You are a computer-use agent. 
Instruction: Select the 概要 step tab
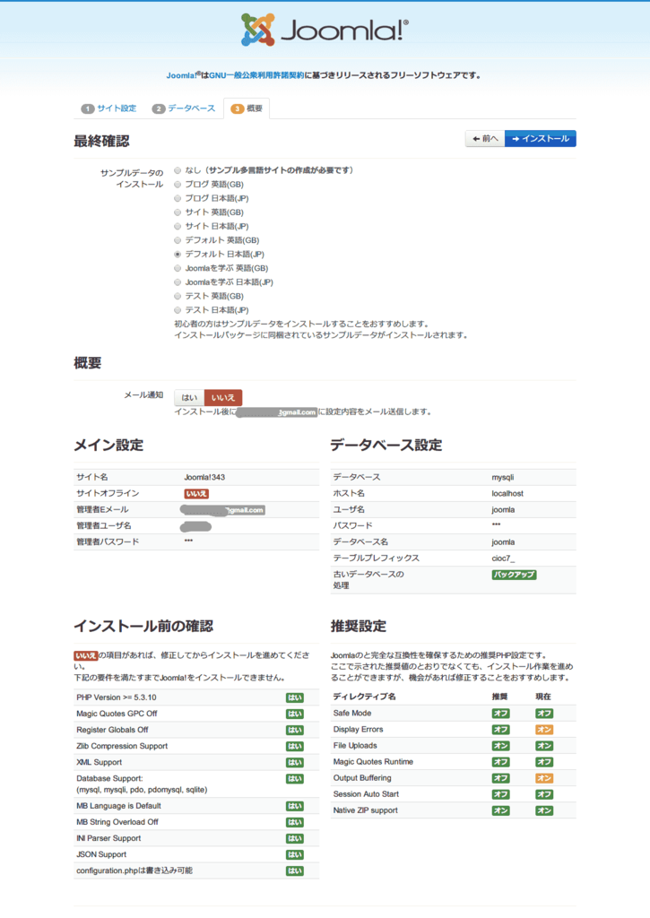pos(247,108)
